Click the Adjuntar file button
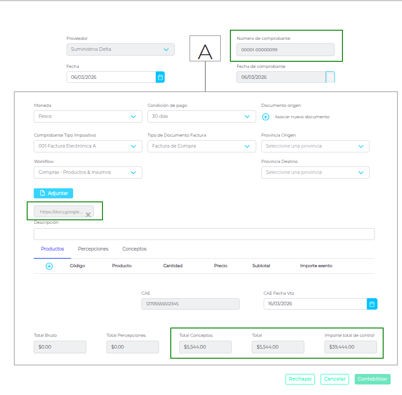The height and width of the screenshot is (395, 402). click(53, 193)
